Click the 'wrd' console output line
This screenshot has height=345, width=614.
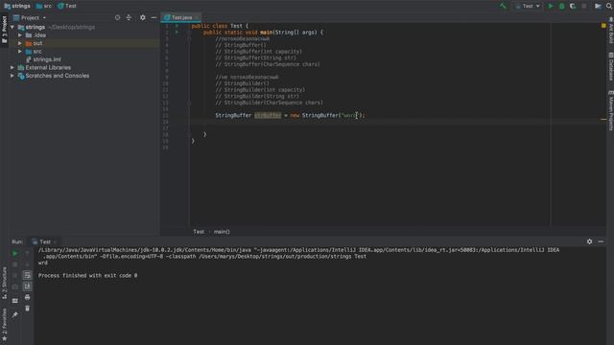tap(42, 263)
